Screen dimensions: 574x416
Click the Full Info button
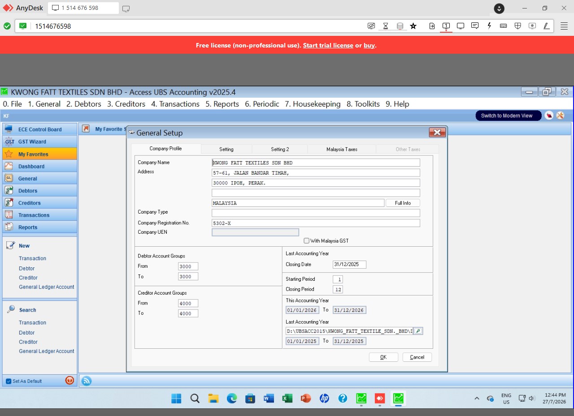point(403,203)
